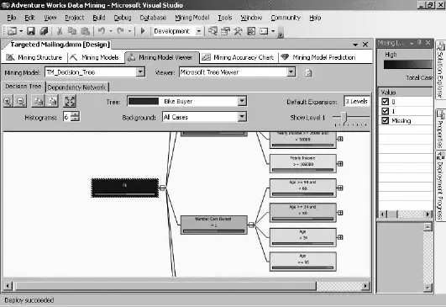This screenshot has width=446, height=307.
Task: Toggle the Missing value checkbox
Action: tap(386, 120)
